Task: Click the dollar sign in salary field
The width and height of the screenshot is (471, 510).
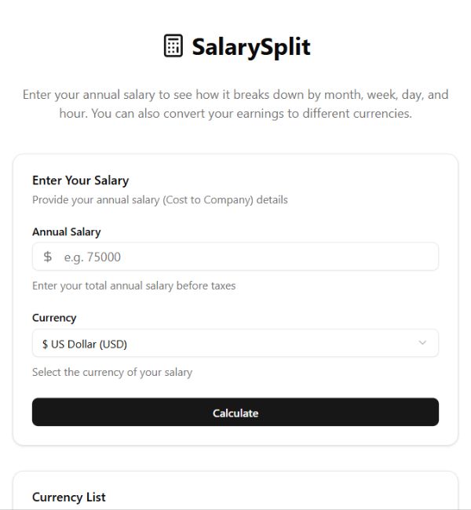Action: (48, 257)
